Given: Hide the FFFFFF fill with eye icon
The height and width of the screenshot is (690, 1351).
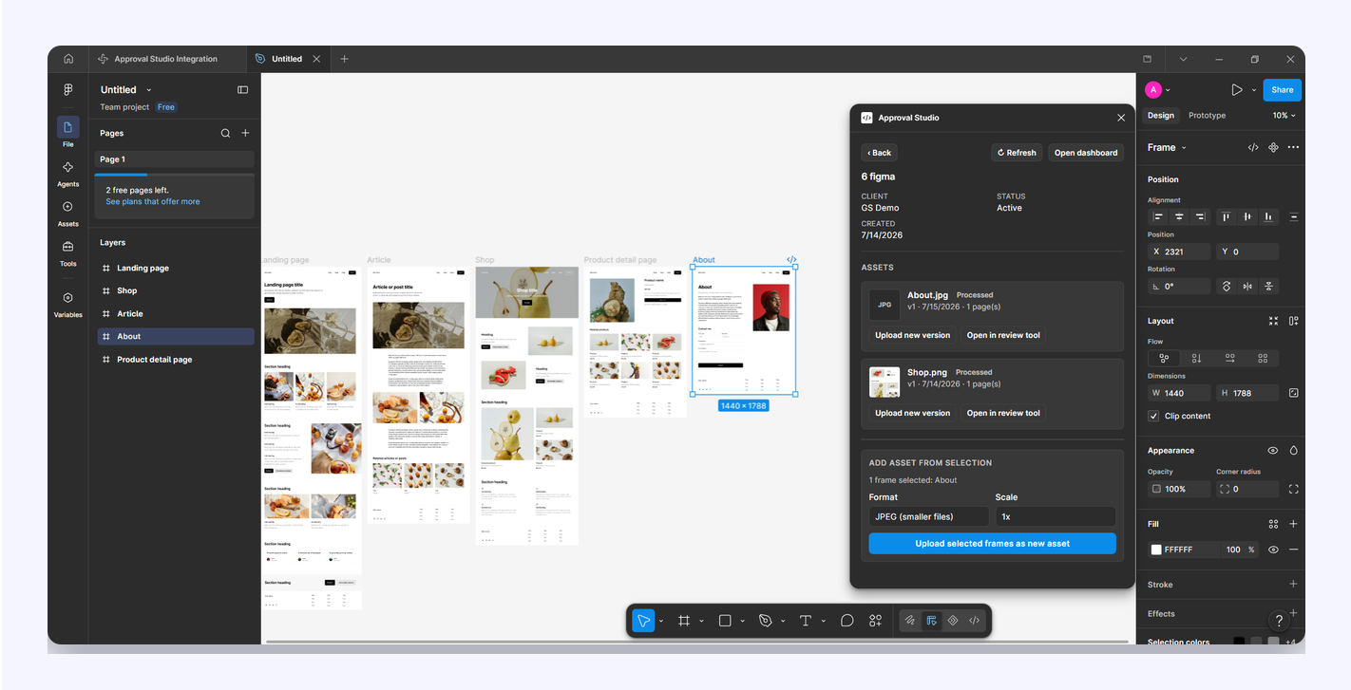Looking at the screenshot, I should click(x=1273, y=550).
